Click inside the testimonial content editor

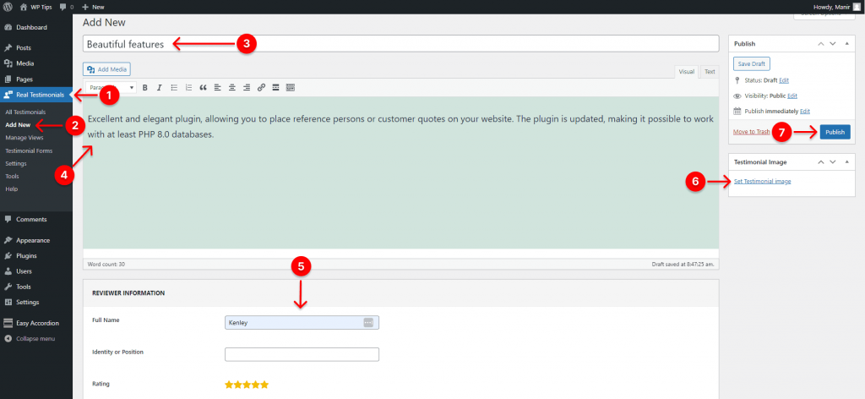[401, 172]
